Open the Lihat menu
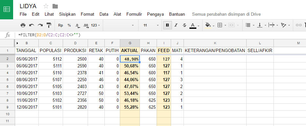This screenshot has width=306, height=126. [x=49, y=14]
